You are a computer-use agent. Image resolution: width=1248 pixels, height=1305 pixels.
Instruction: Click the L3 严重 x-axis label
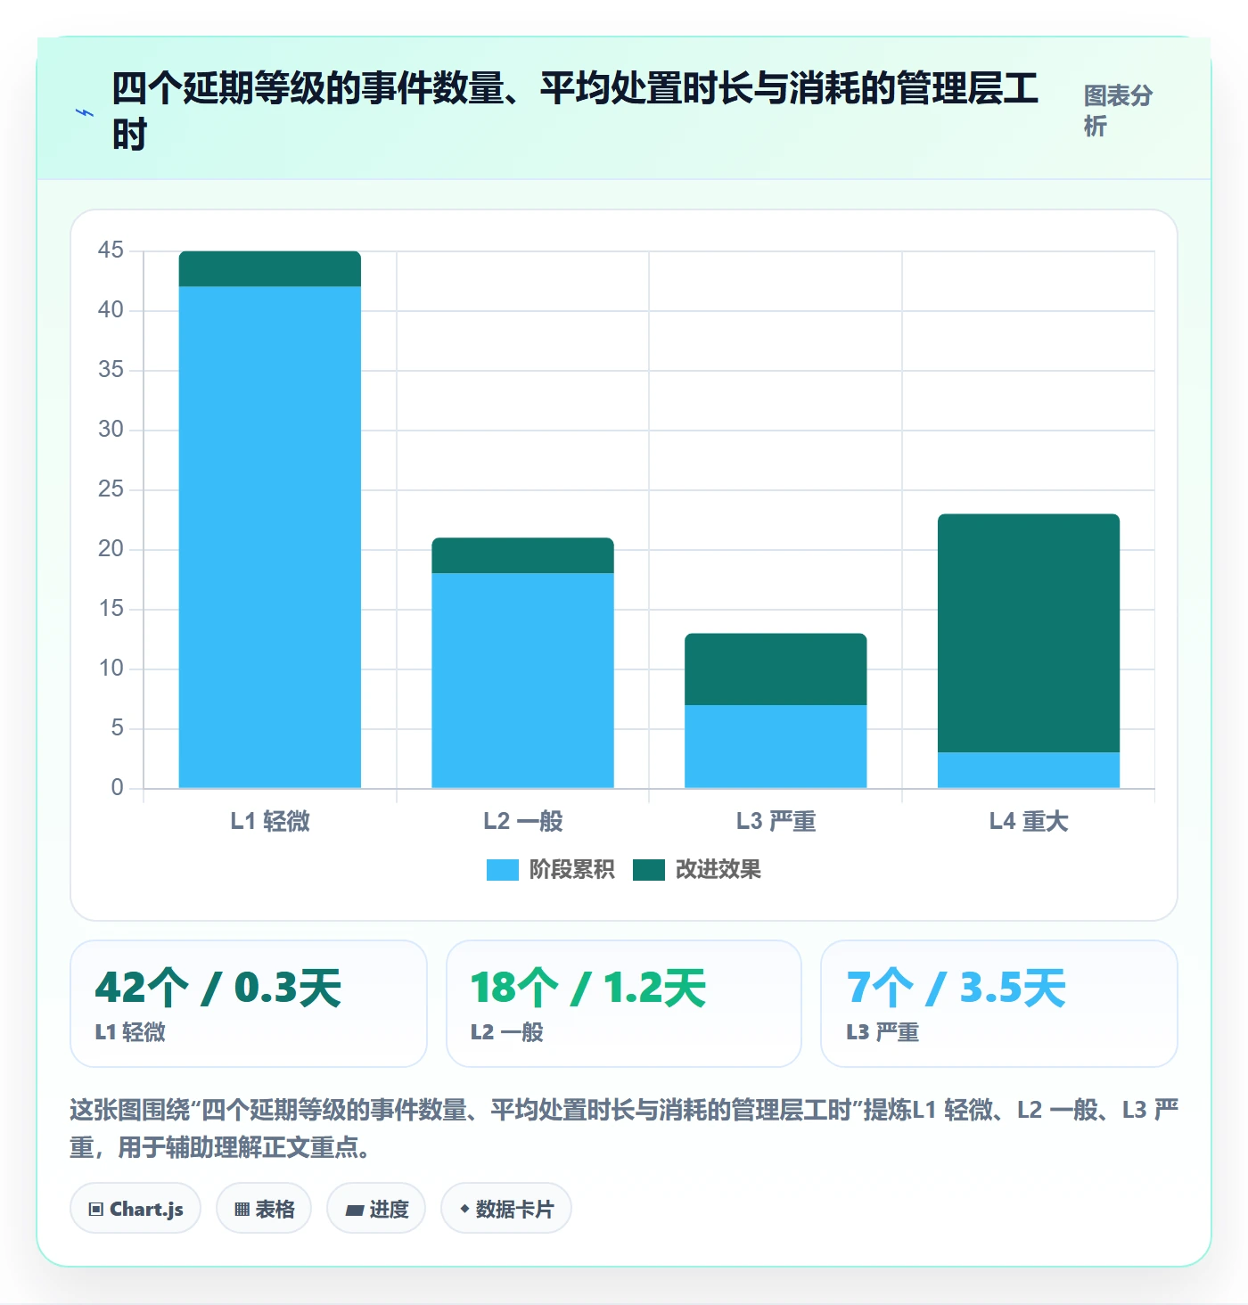point(776,821)
